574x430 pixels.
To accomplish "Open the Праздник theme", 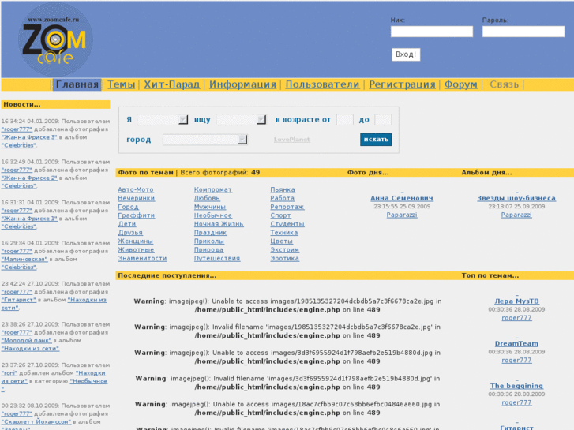I will point(210,233).
